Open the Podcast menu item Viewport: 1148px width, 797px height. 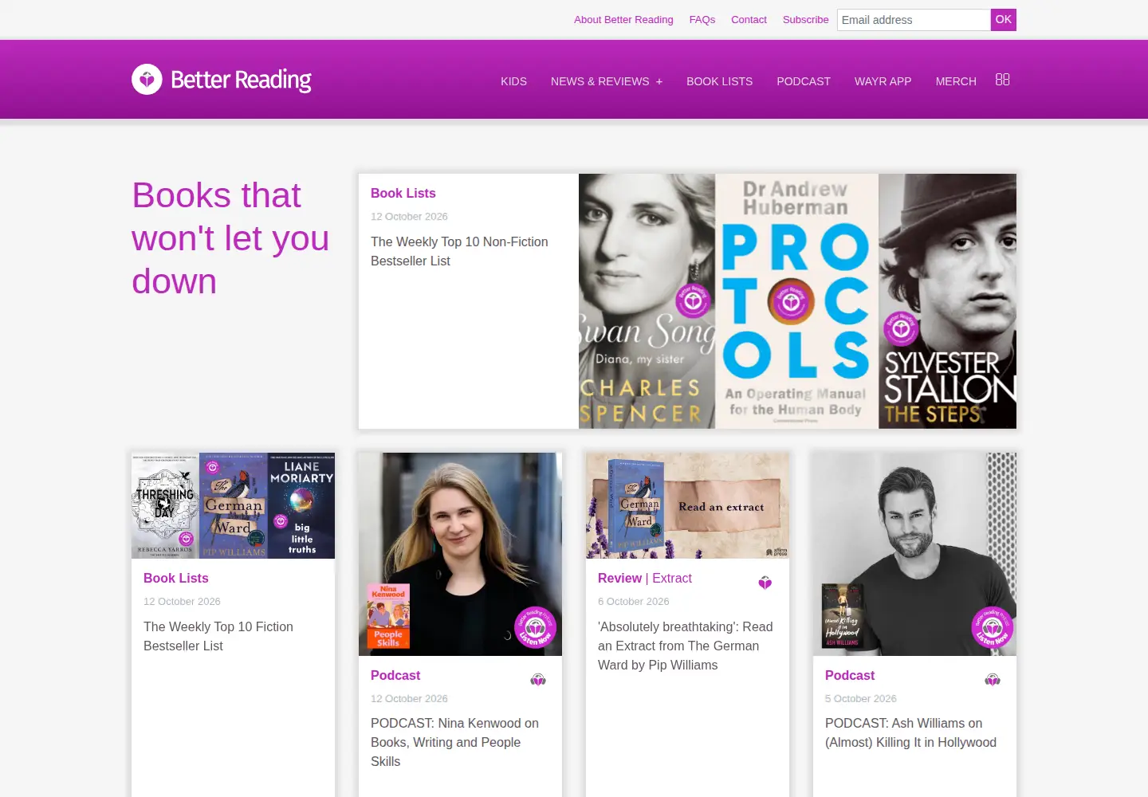(804, 81)
